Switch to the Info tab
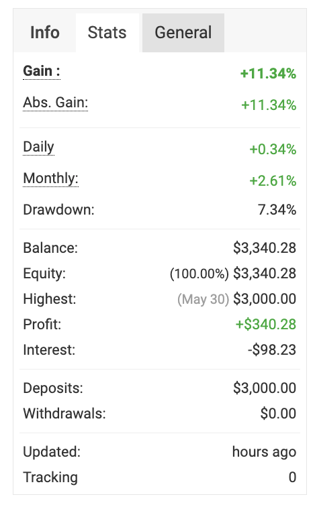 click(x=45, y=33)
